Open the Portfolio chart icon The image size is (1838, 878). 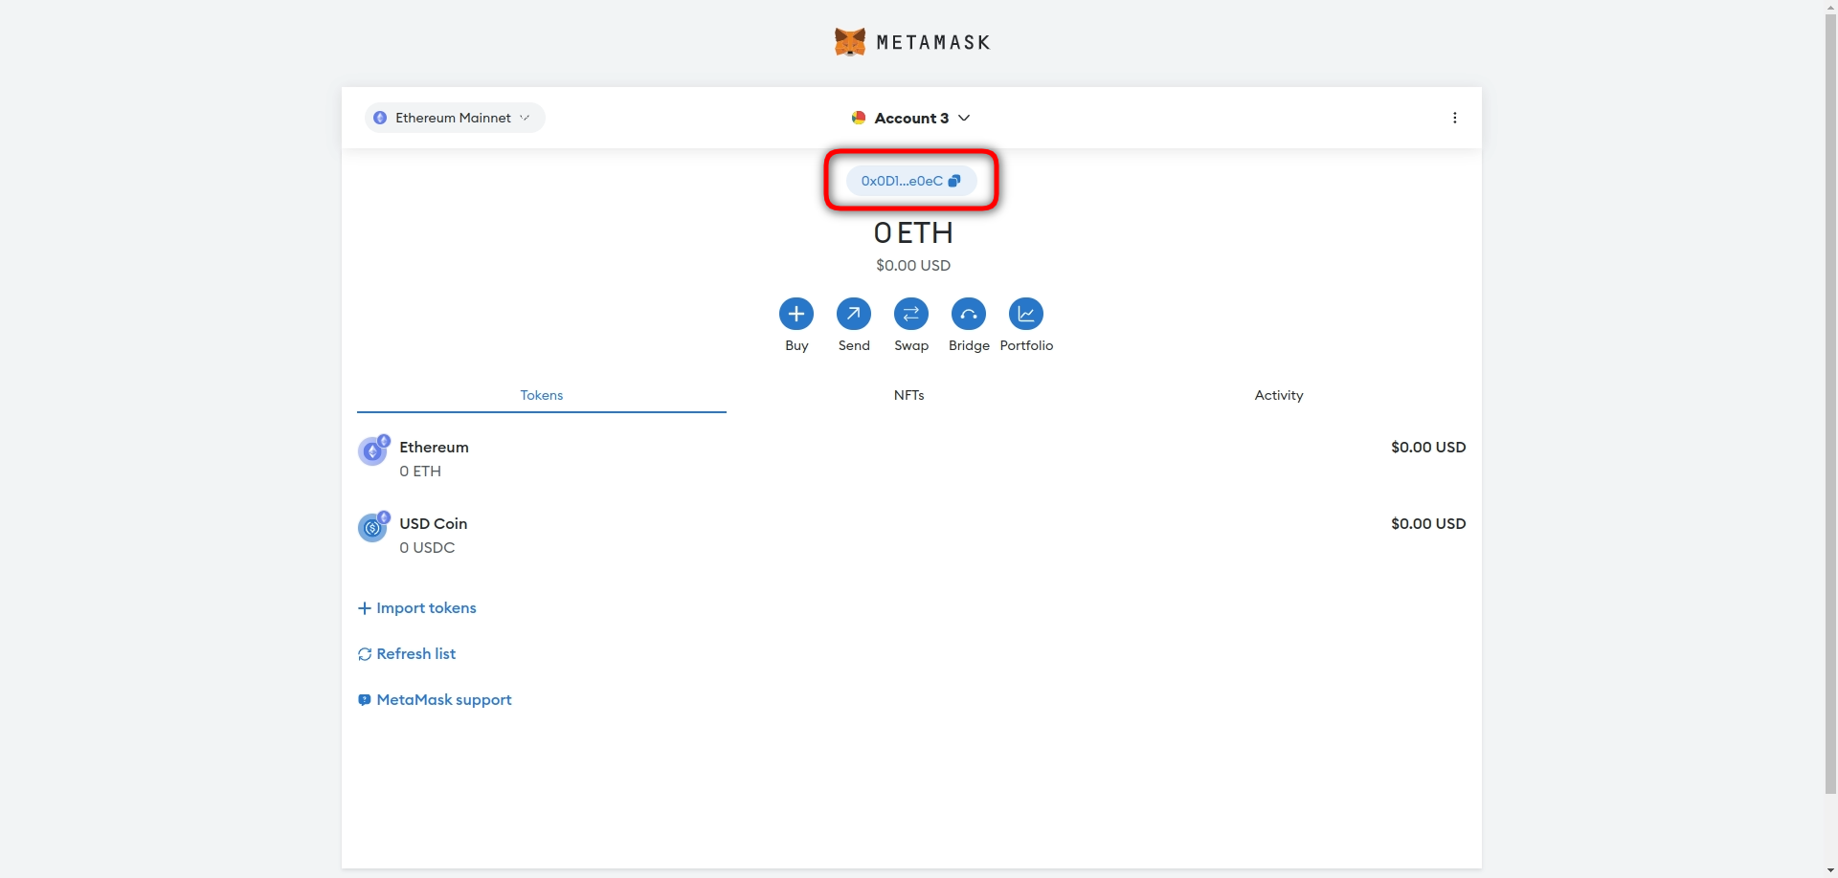1026,314
